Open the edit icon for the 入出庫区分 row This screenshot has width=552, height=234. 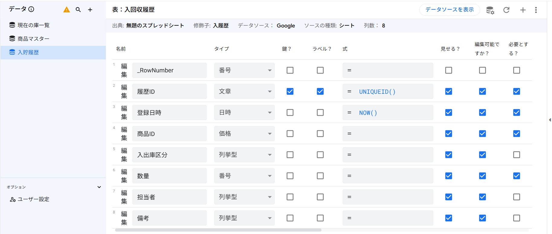coord(124,155)
